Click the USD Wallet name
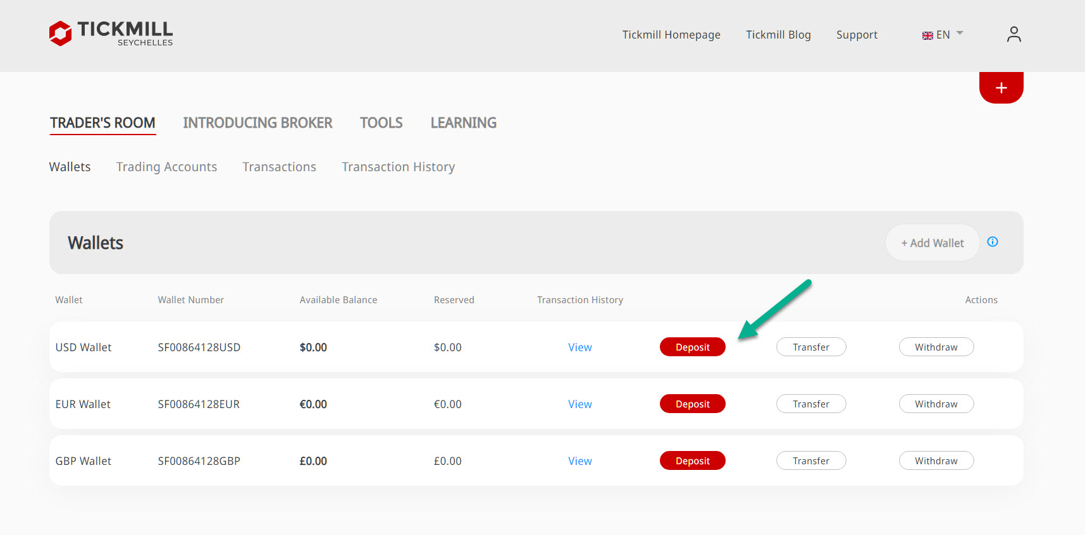Viewport: 1085px width, 535px height. [x=84, y=347]
